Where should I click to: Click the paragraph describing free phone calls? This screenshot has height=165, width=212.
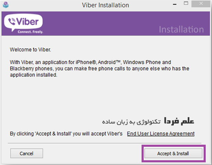(x=100, y=68)
